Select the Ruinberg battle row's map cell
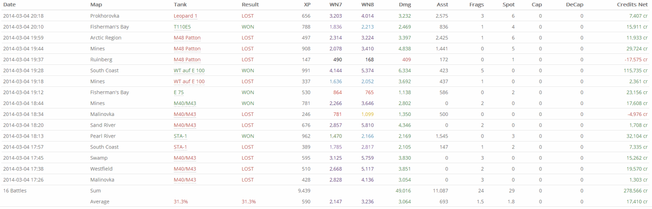The image size is (652, 209). [101, 60]
